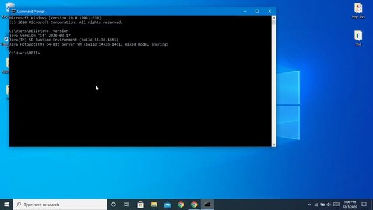Screen dimensions: 373x210
Task: Click the 'java -version' command line
Action: click(39, 31)
